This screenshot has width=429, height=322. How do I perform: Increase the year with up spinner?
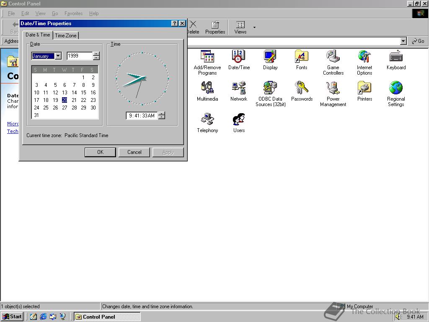point(96,54)
